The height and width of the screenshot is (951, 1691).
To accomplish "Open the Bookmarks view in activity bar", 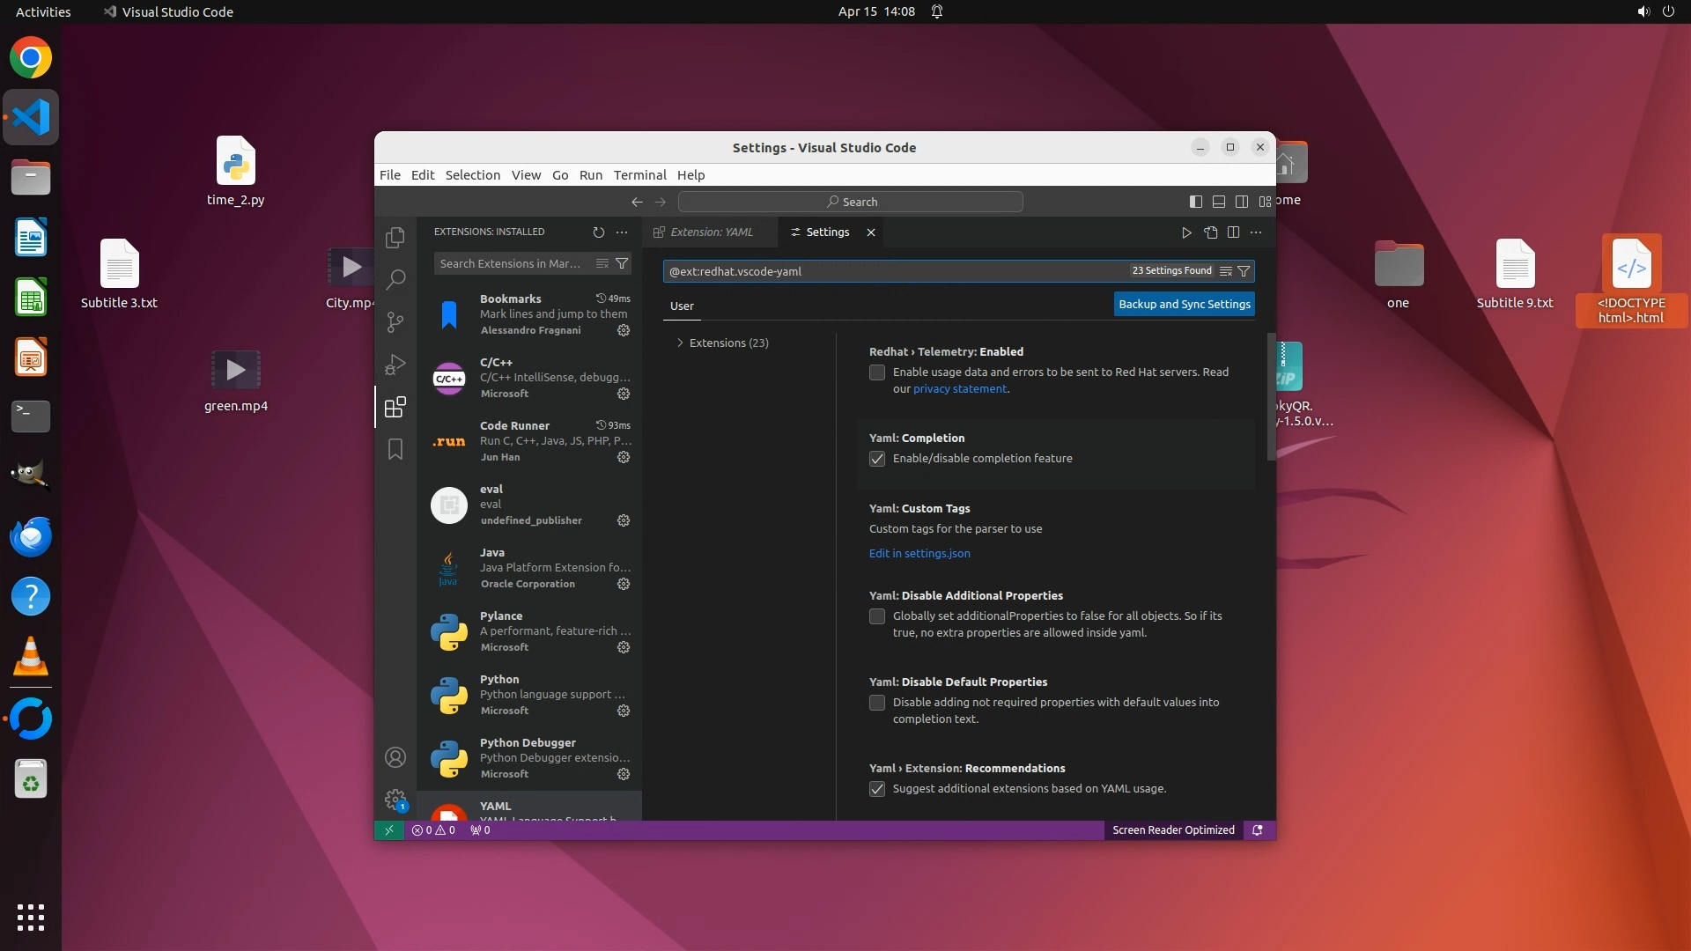I will tap(395, 449).
